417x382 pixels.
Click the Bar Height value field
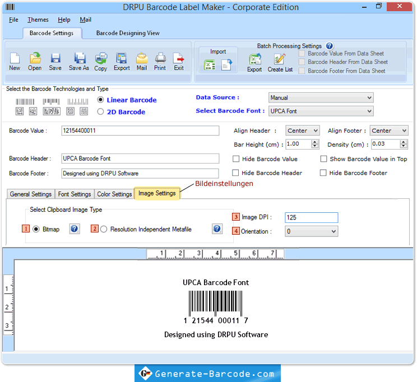[x=299, y=144]
